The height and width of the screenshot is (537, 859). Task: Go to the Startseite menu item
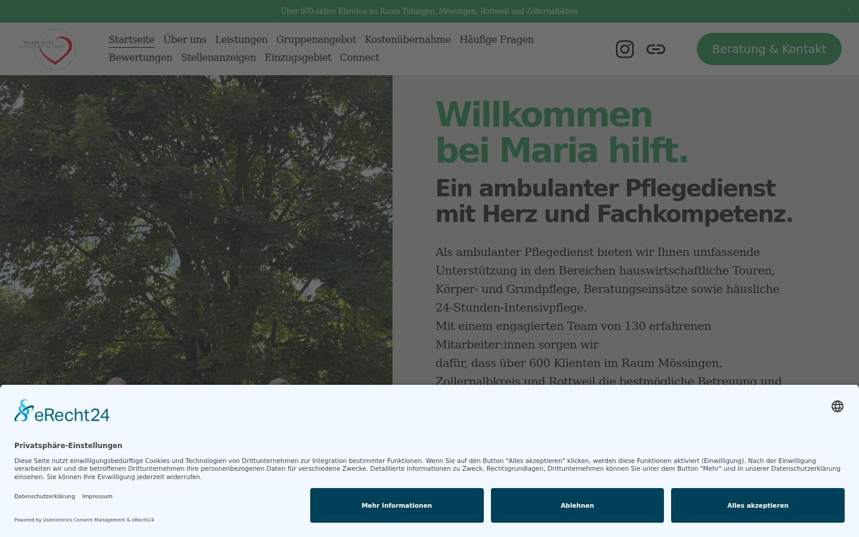(x=131, y=39)
